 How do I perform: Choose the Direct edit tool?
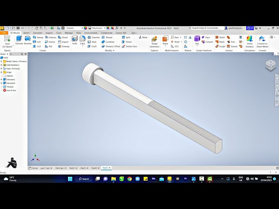[127, 42]
